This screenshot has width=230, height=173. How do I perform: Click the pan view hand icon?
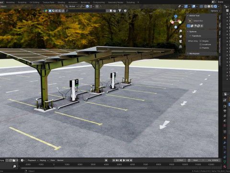point(181,36)
